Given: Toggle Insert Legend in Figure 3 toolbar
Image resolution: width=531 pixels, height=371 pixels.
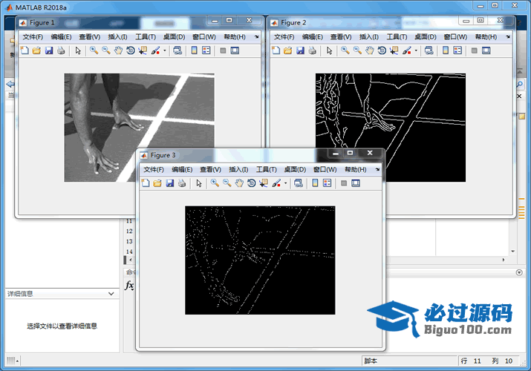Looking at the screenshot, I should 327,183.
